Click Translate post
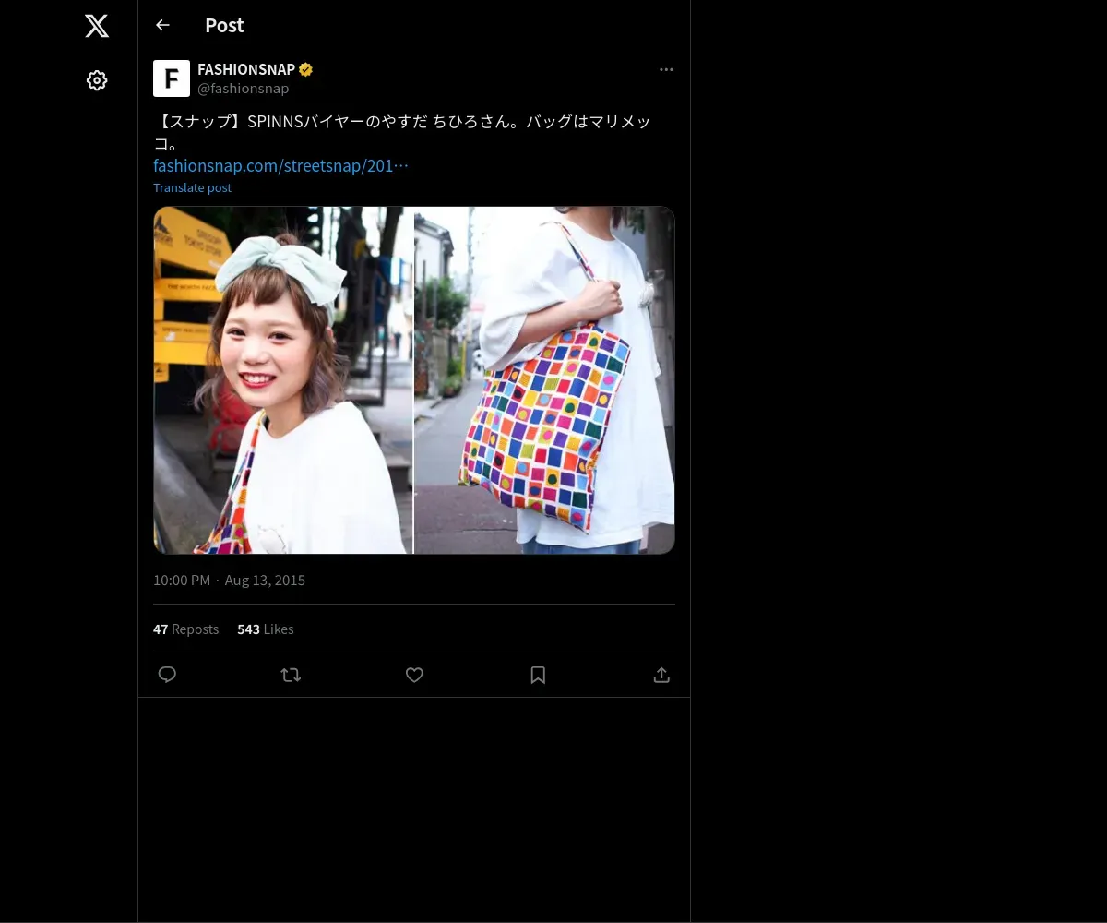Screen dimensions: 1107x923 tap(192, 187)
